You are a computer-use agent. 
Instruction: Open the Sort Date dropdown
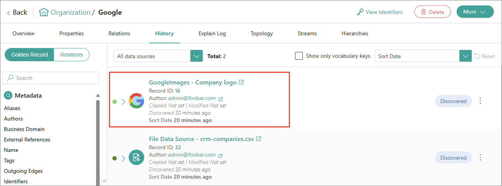click(423, 56)
